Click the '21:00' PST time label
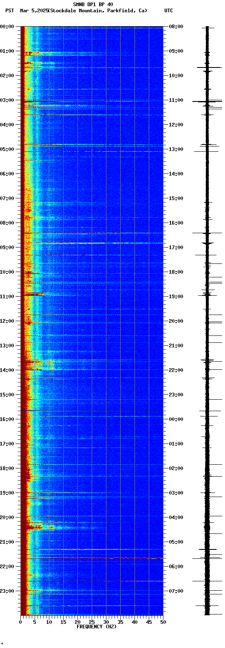Image resolution: width=225 pixels, height=648 pixels. coord(7,542)
